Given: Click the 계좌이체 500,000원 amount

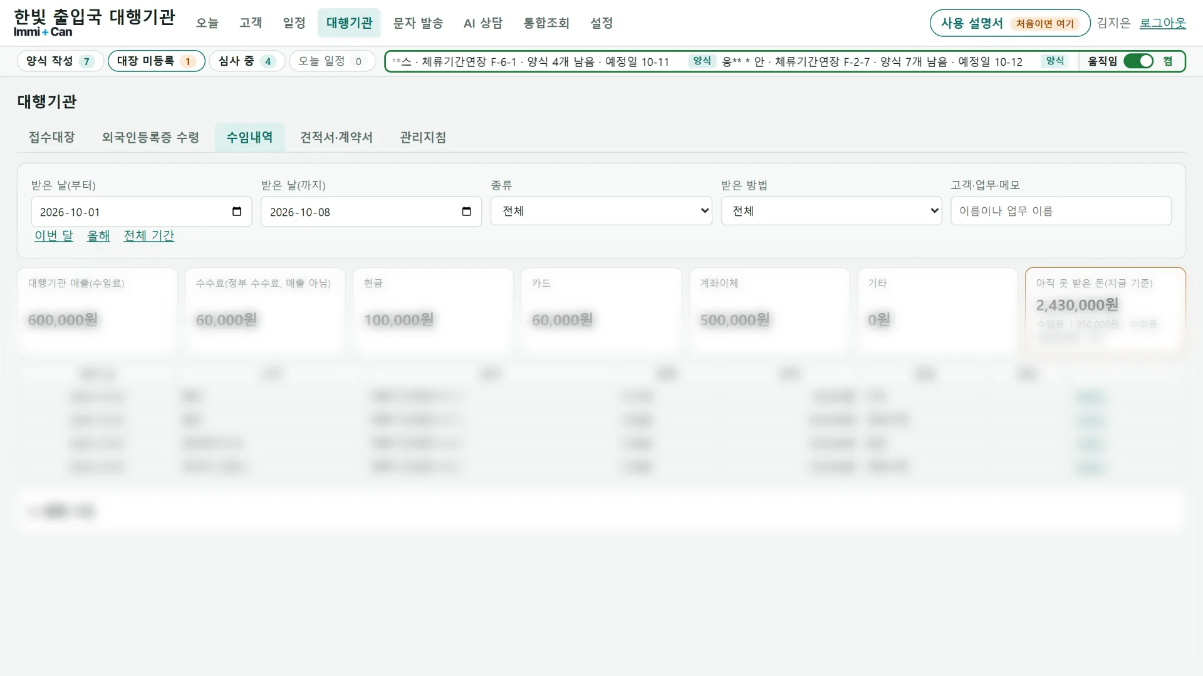Looking at the screenshot, I should (735, 320).
